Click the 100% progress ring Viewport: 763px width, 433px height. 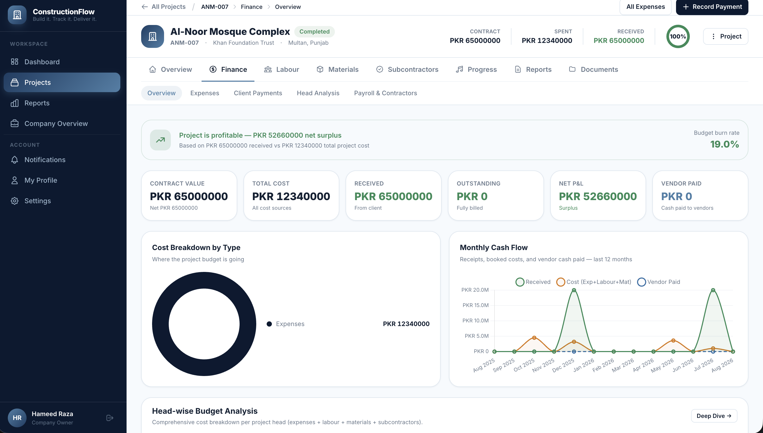678,36
